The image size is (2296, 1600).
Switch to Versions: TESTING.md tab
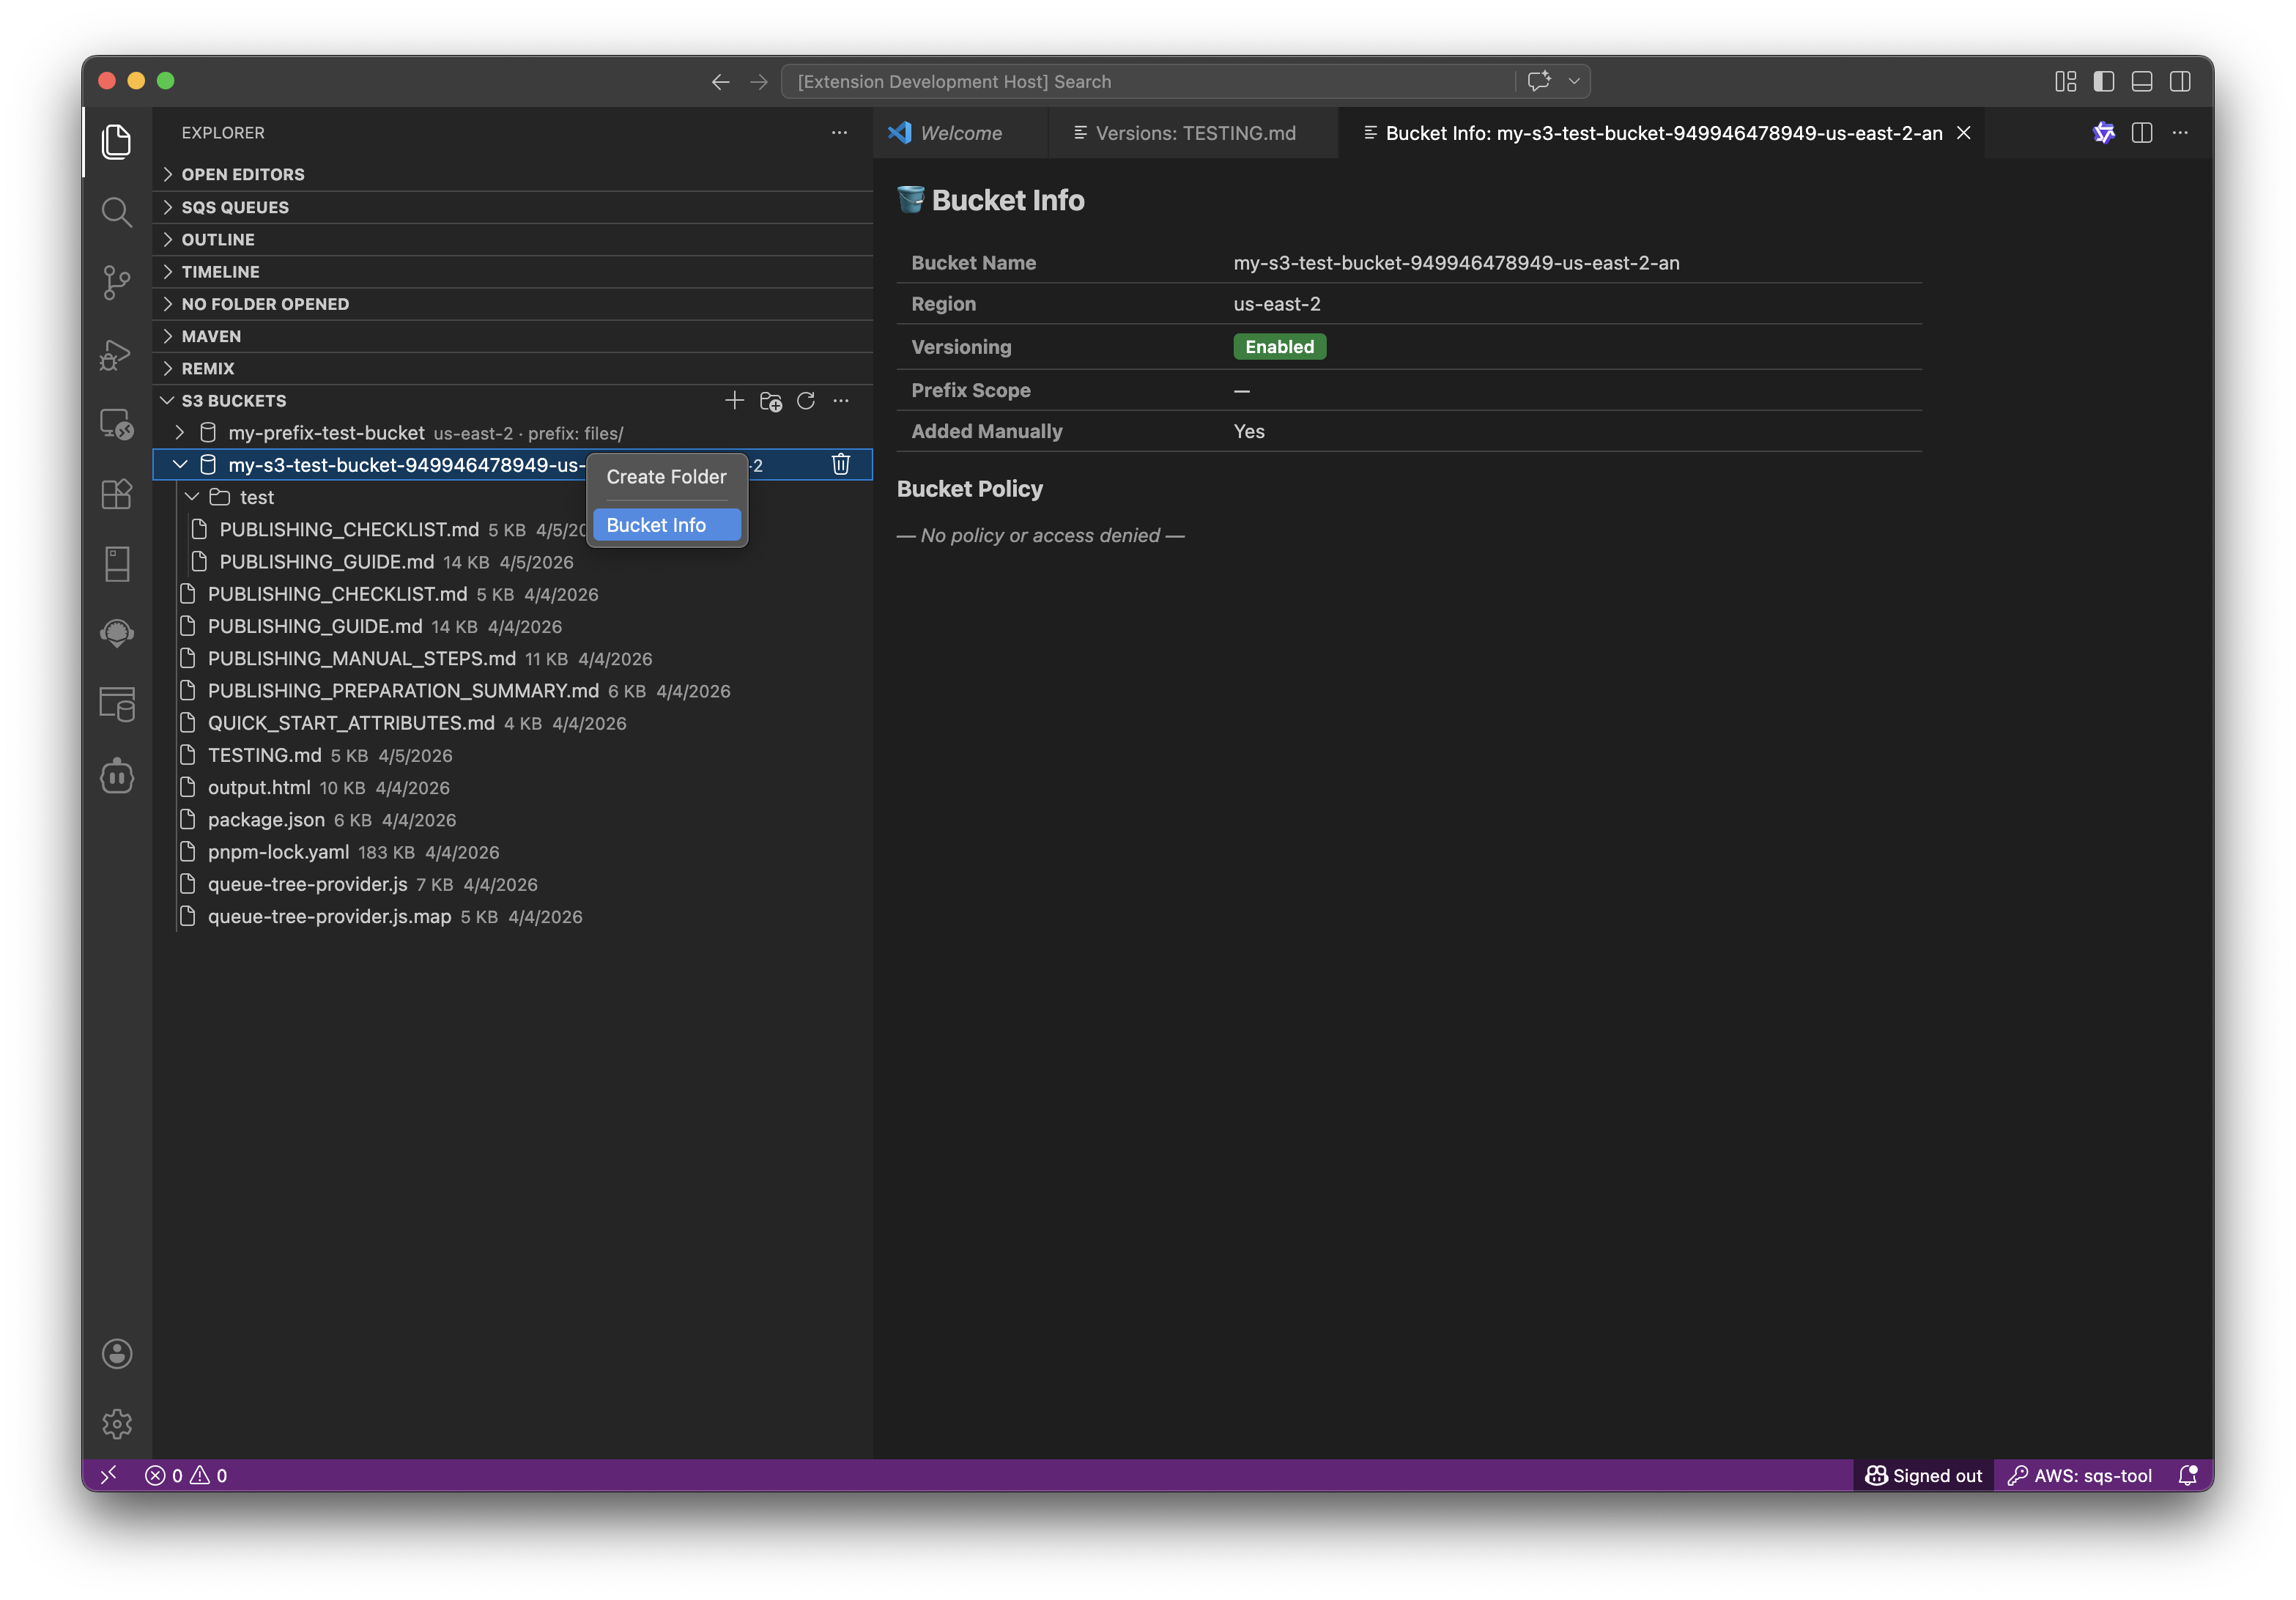coord(1194,133)
